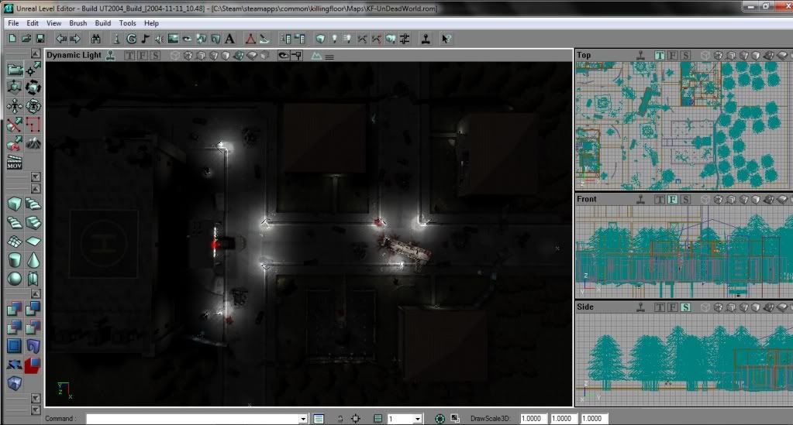Expand the grid size dropdown
Image resolution: width=793 pixels, height=425 pixels.
click(418, 419)
